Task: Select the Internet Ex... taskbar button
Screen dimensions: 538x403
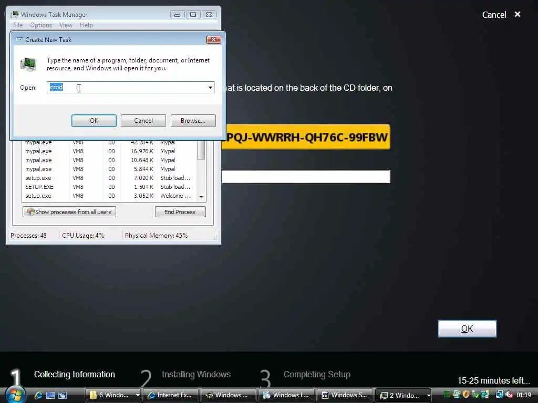Action: [x=171, y=395]
